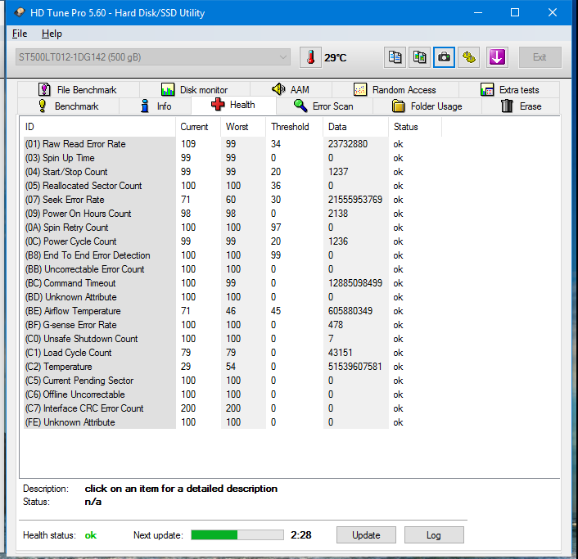Open options with the gears icon
This screenshot has height=559, width=578.
(469, 57)
